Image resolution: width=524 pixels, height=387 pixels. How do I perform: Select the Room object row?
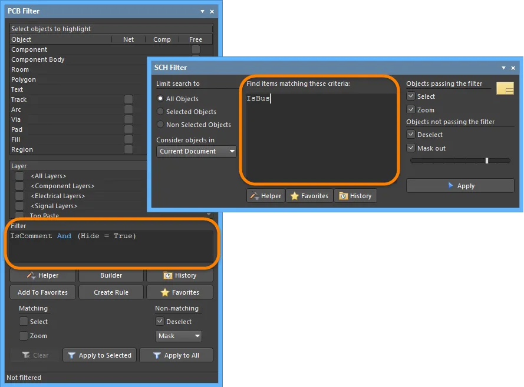point(78,69)
